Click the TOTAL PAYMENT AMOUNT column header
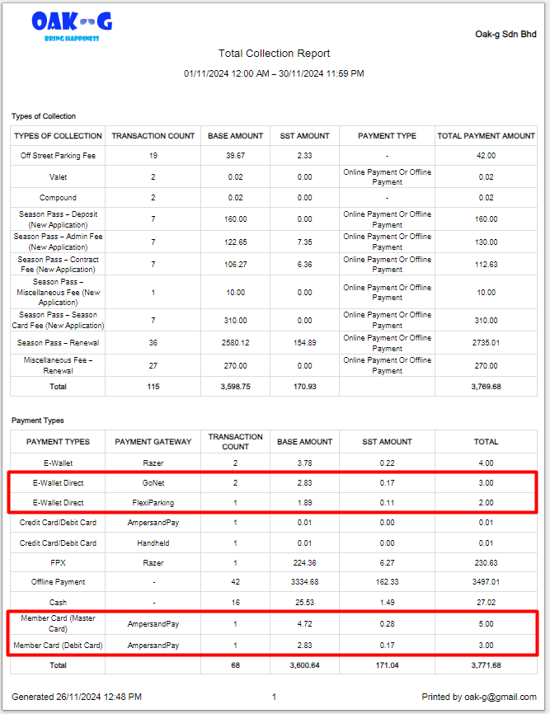Viewport: 550px width, 714px height. [486, 136]
